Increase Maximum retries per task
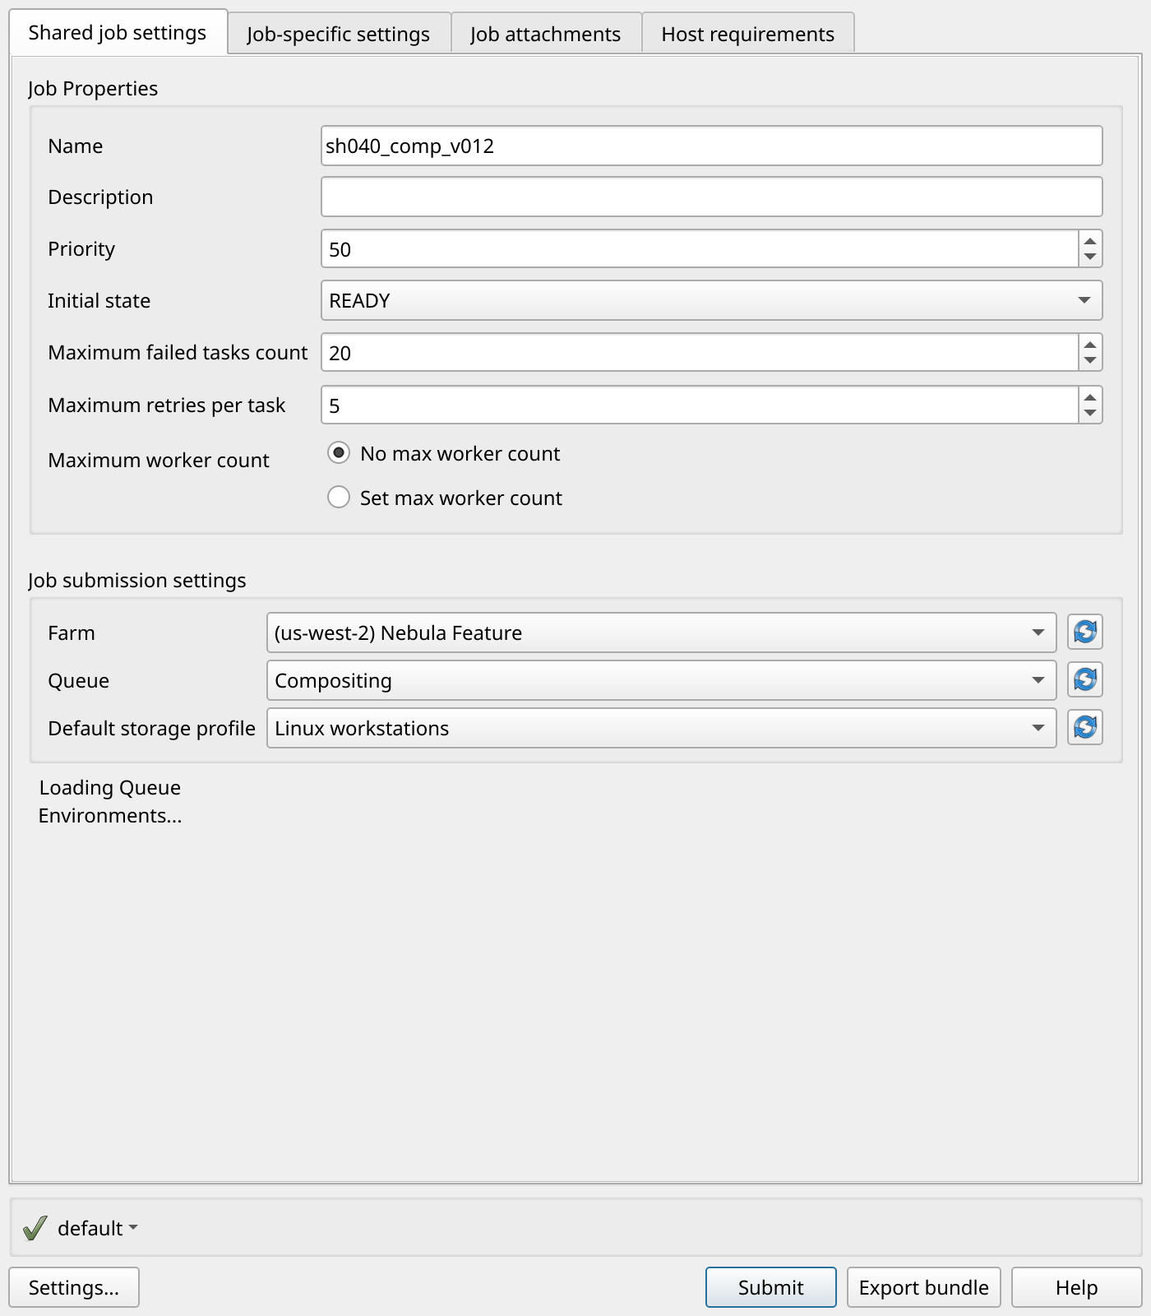 click(1090, 397)
